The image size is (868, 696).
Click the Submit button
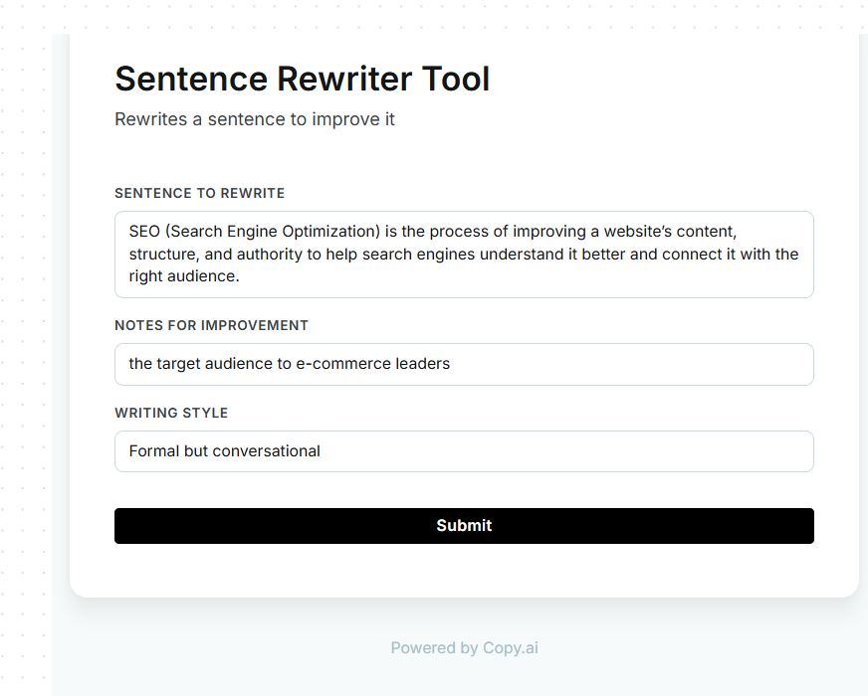(x=464, y=526)
